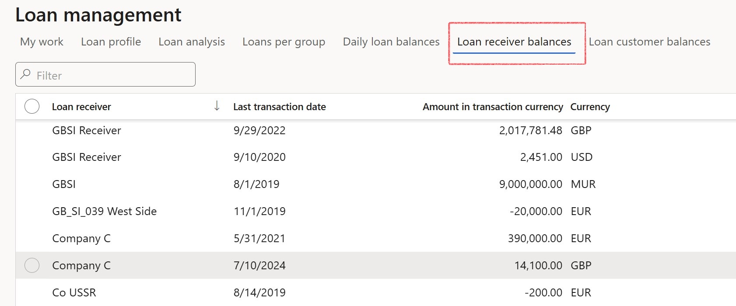736x306 pixels.
Task: Switch to the My work tab
Action: (41, 42)
